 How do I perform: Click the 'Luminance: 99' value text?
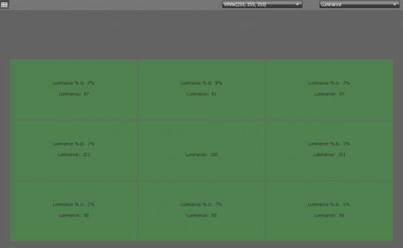pyautogui.click(x=329, y=215)
